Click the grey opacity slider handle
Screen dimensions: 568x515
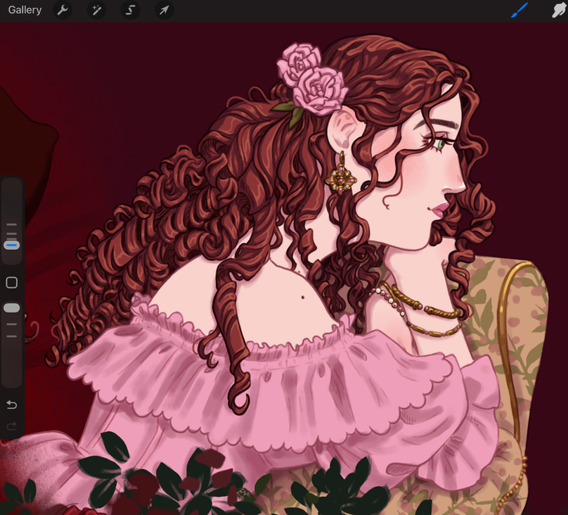[11, 308]
